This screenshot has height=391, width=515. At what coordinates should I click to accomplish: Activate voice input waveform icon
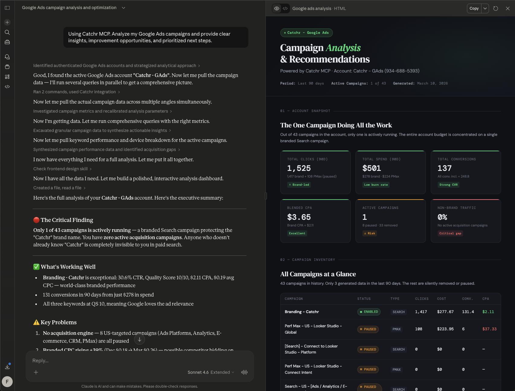(x=244, y=372)
